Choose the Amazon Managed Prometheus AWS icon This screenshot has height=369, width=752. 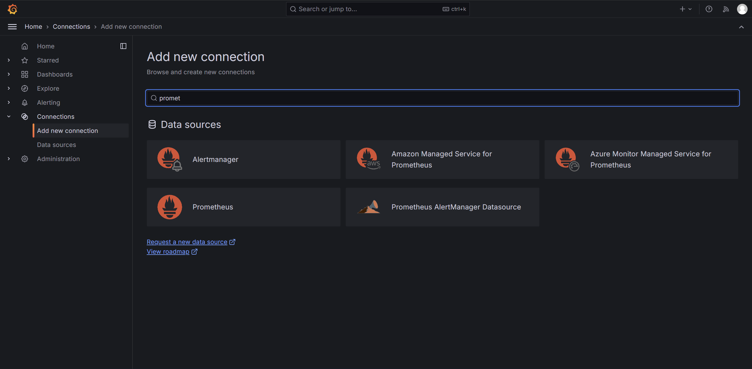pos(369,159)
